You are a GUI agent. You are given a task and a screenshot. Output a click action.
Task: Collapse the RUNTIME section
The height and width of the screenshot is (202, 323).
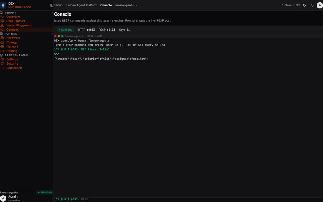52,34
